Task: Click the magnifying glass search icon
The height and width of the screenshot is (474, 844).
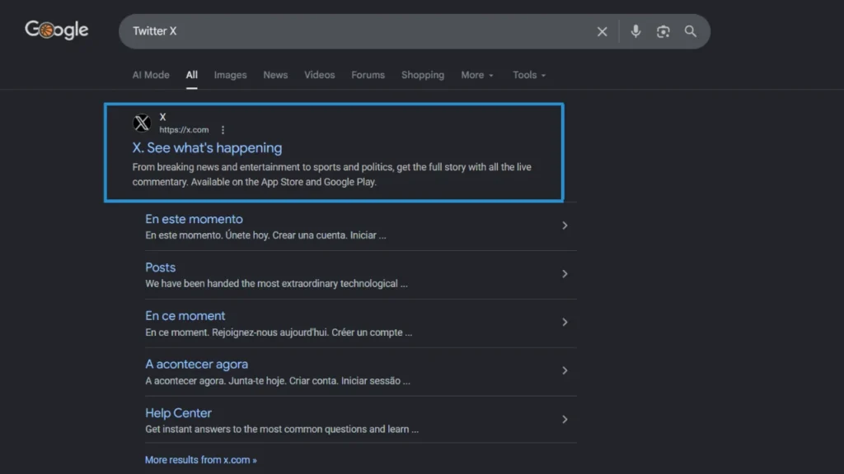Action: [x=690, y=31]
